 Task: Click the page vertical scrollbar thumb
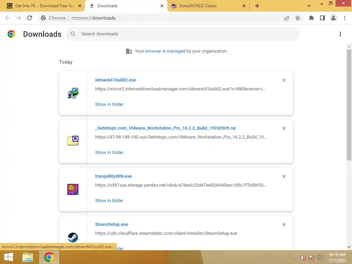pyautogui.click(x=349, y=105)
